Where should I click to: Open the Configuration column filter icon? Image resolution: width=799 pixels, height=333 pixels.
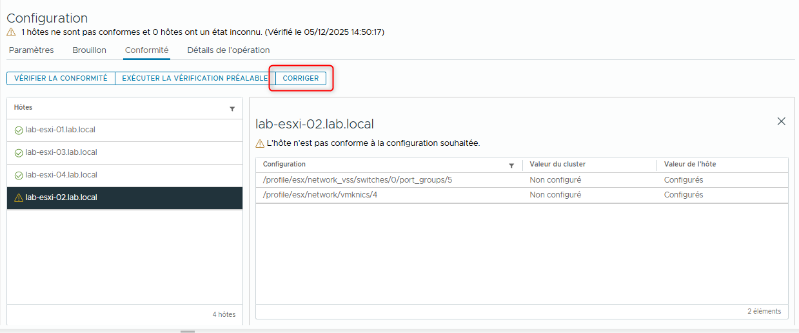[x=511, y=165]
